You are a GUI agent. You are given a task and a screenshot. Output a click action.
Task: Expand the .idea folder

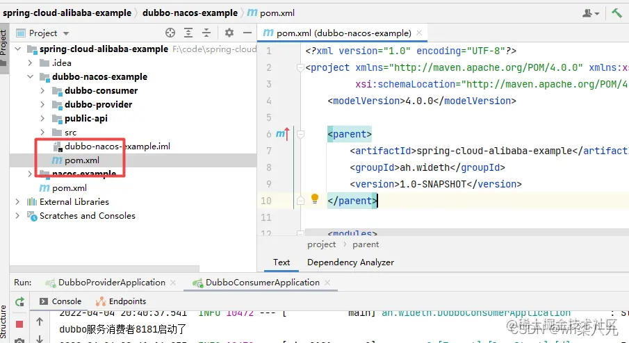[x=30, y=63]
